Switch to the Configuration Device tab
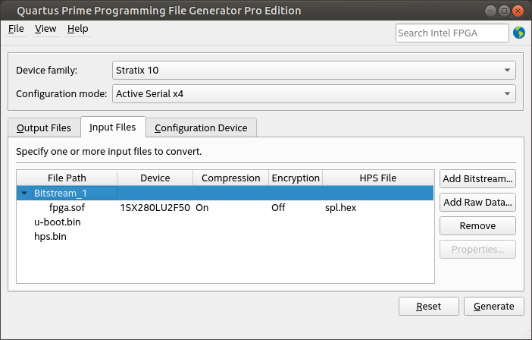This screenshot has width=532, height=340. [x=201, y=127]
